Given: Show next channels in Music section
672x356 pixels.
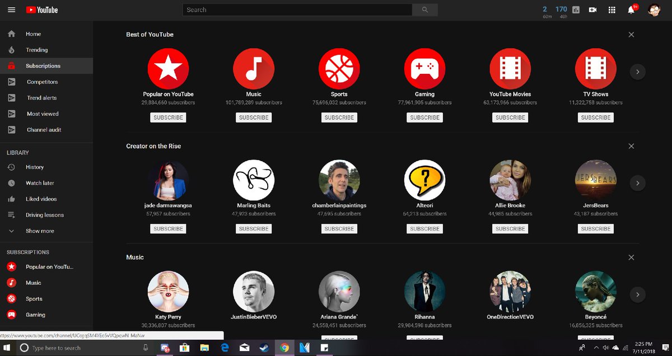Looking at the screenshot, I should pyautogui.click(x=638, y=294).
